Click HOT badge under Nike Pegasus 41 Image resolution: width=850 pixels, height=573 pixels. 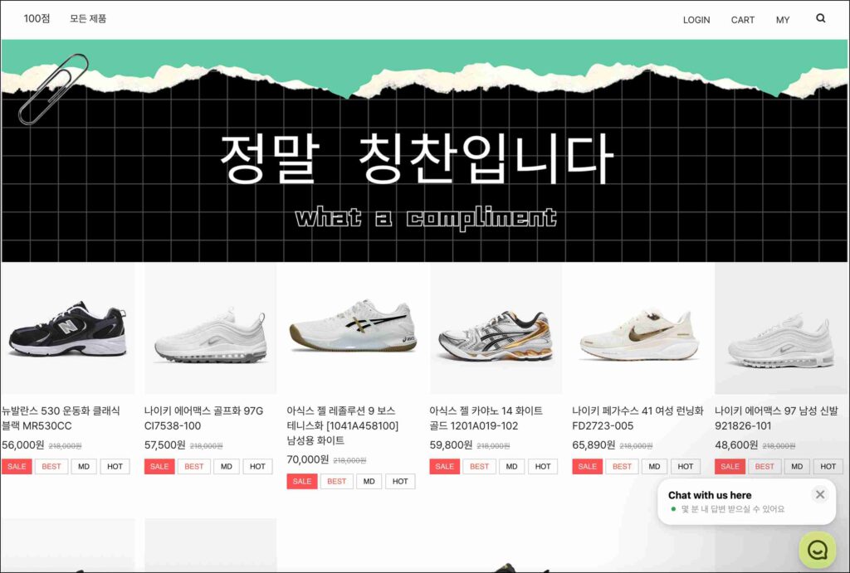tap(685, 466)
